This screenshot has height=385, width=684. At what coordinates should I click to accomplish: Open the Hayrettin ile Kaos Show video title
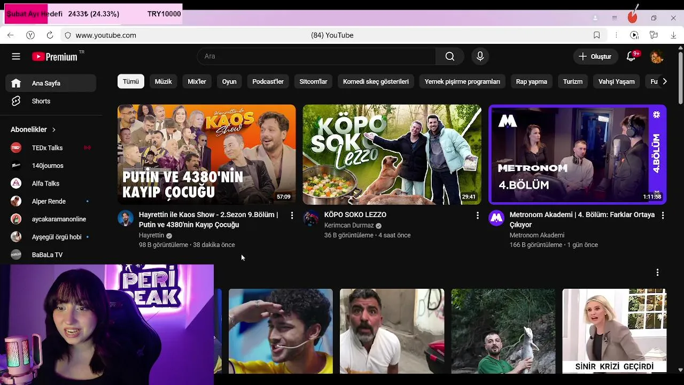(x=208, y=220)
